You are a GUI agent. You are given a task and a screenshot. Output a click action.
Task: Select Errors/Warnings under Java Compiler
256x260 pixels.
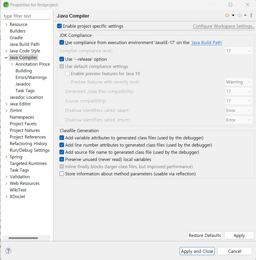coord(31,77)
